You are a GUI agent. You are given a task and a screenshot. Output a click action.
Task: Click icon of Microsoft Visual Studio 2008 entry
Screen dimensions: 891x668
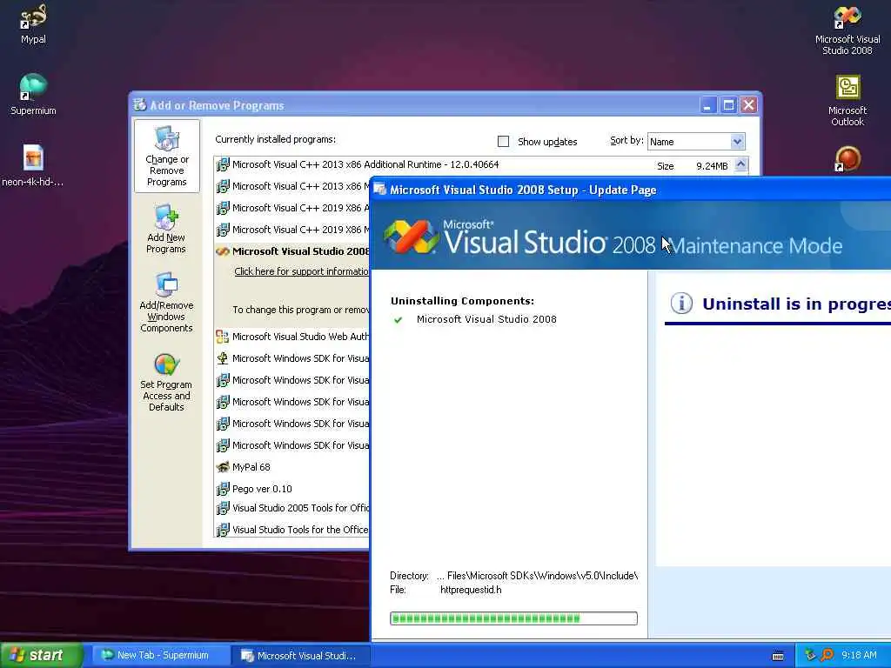223,251
